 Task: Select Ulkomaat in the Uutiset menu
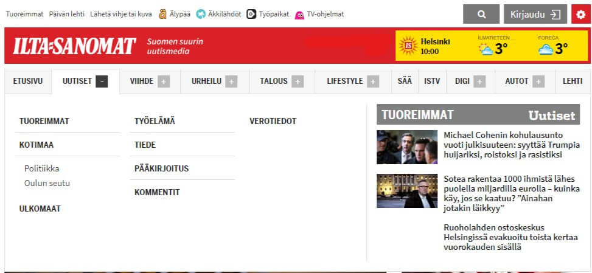coord(40,209)
